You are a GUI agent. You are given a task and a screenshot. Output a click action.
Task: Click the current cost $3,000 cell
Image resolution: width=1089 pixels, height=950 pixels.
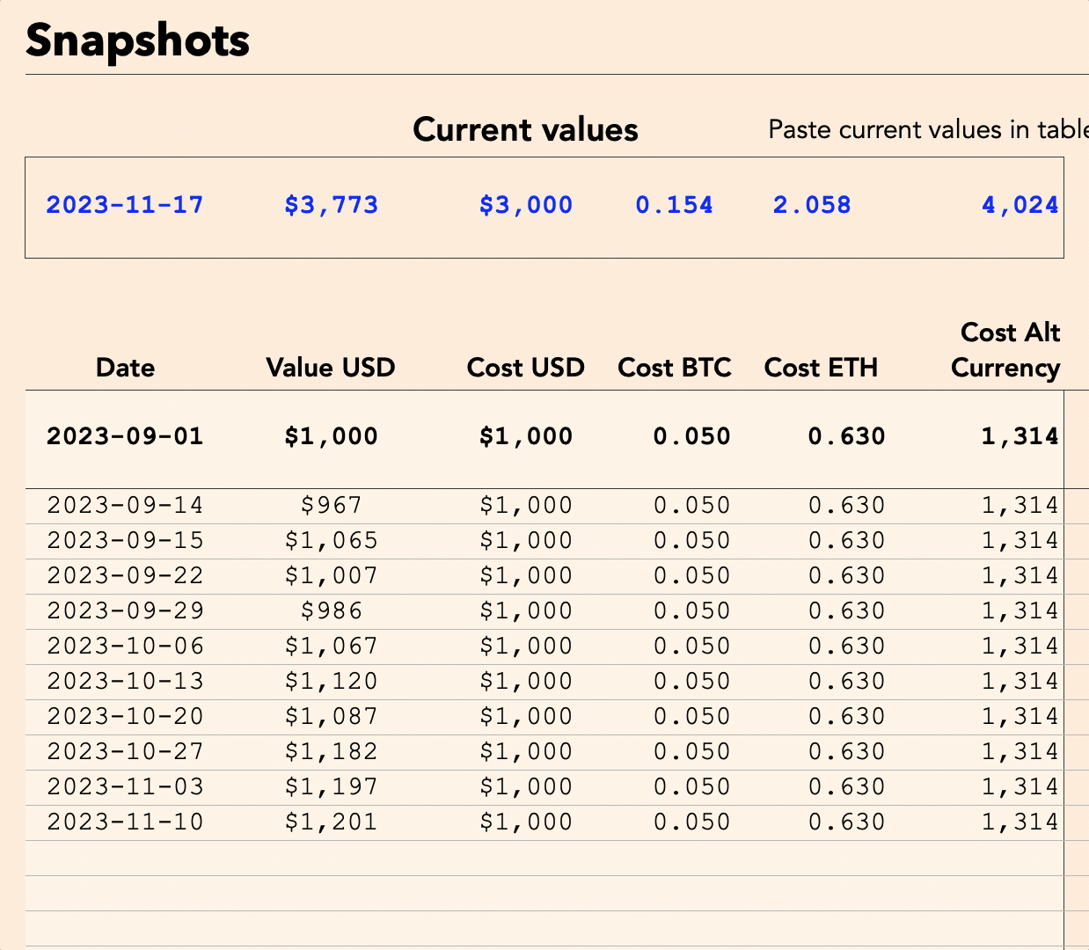[x=526, y=205]
